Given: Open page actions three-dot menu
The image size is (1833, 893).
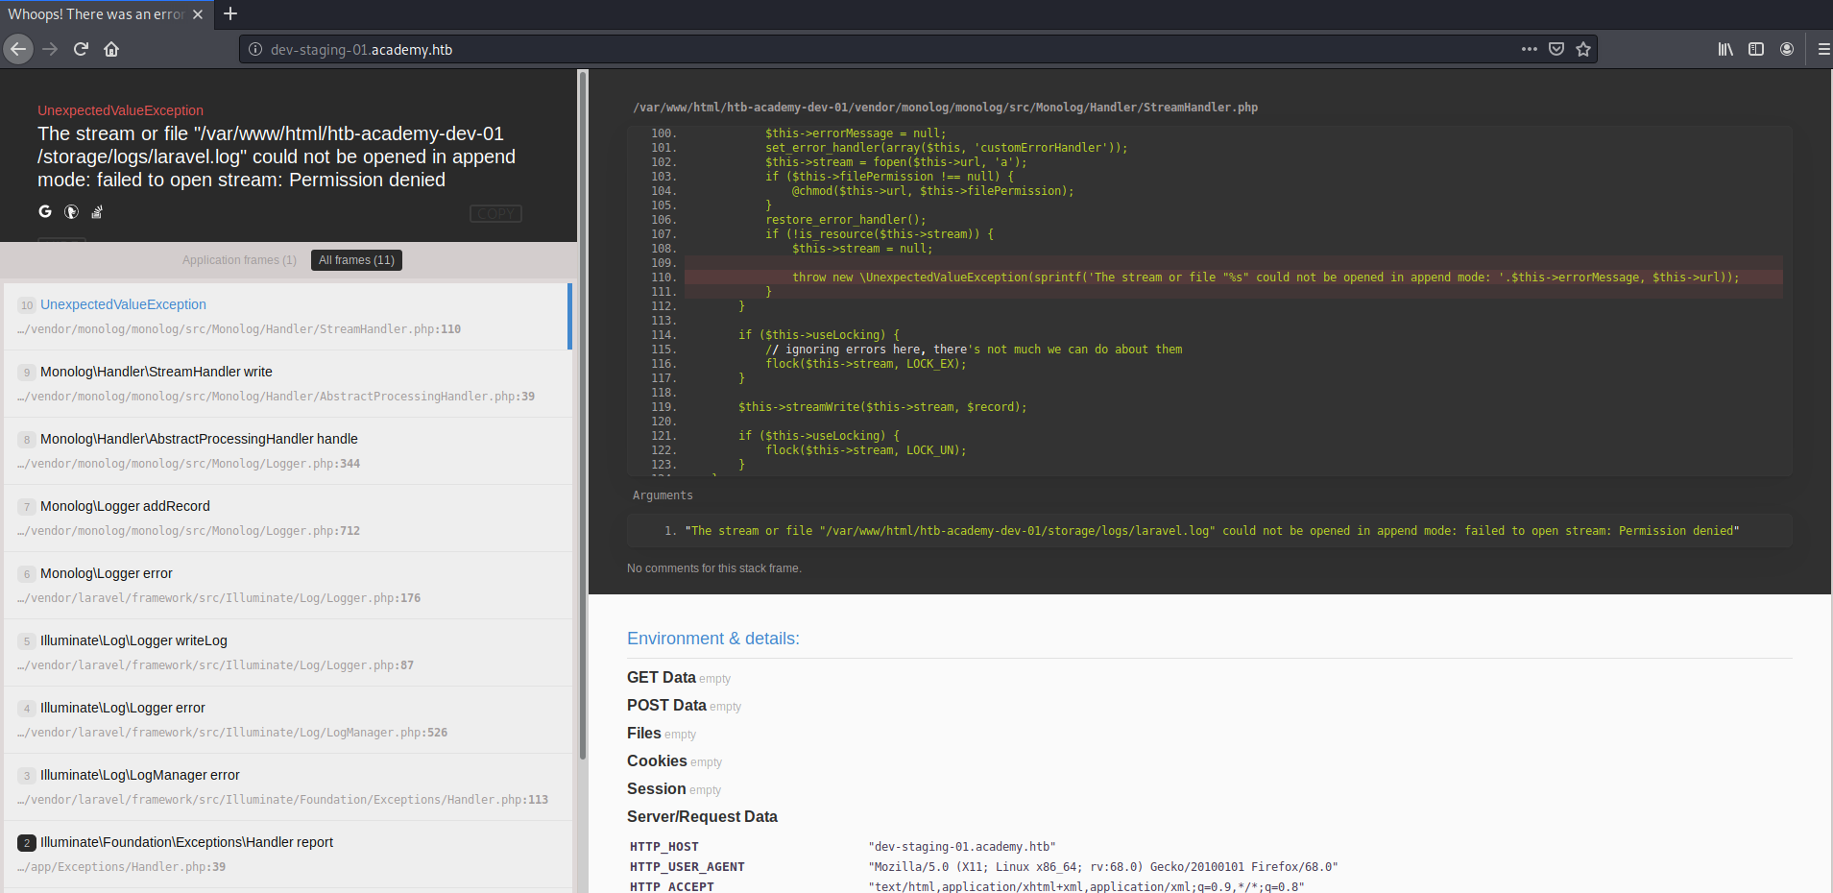Looking at the screenshot, I should [1530, 49].
